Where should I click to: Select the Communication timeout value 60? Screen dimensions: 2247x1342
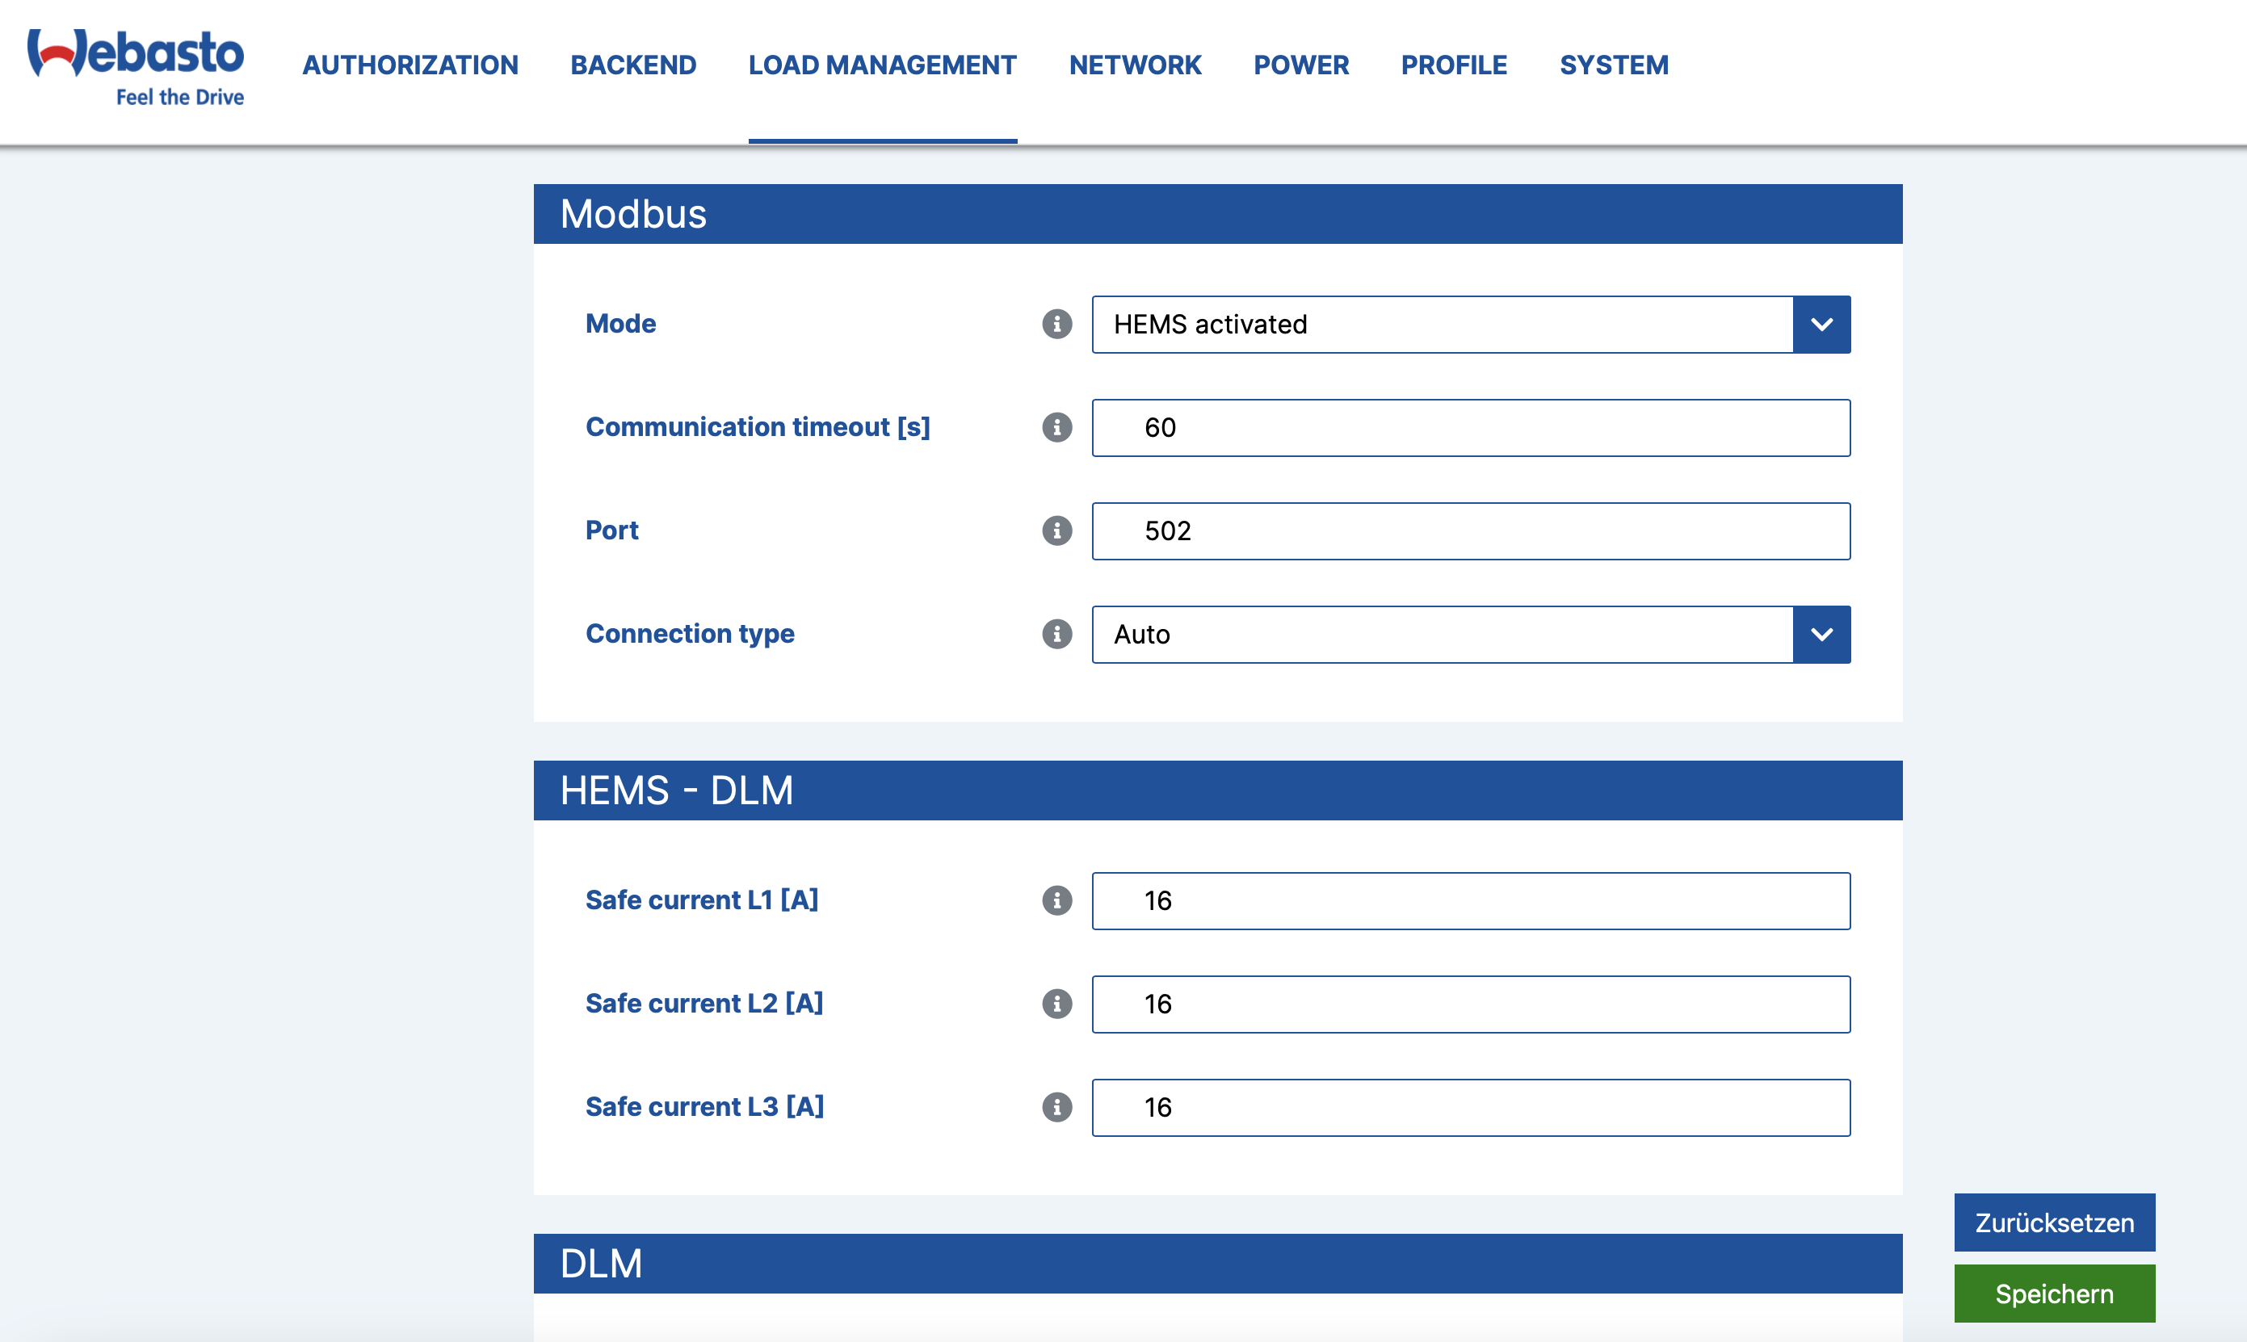[1471, 428]
